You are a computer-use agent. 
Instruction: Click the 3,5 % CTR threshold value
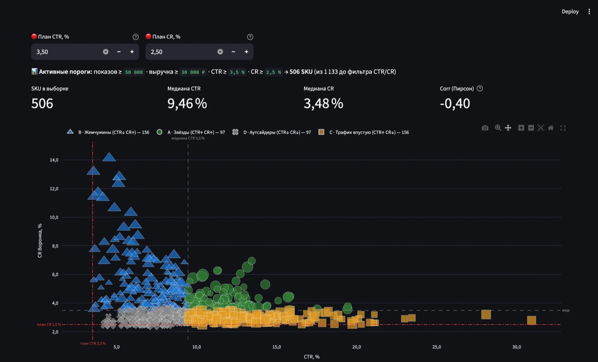click(x=237, y=72)
